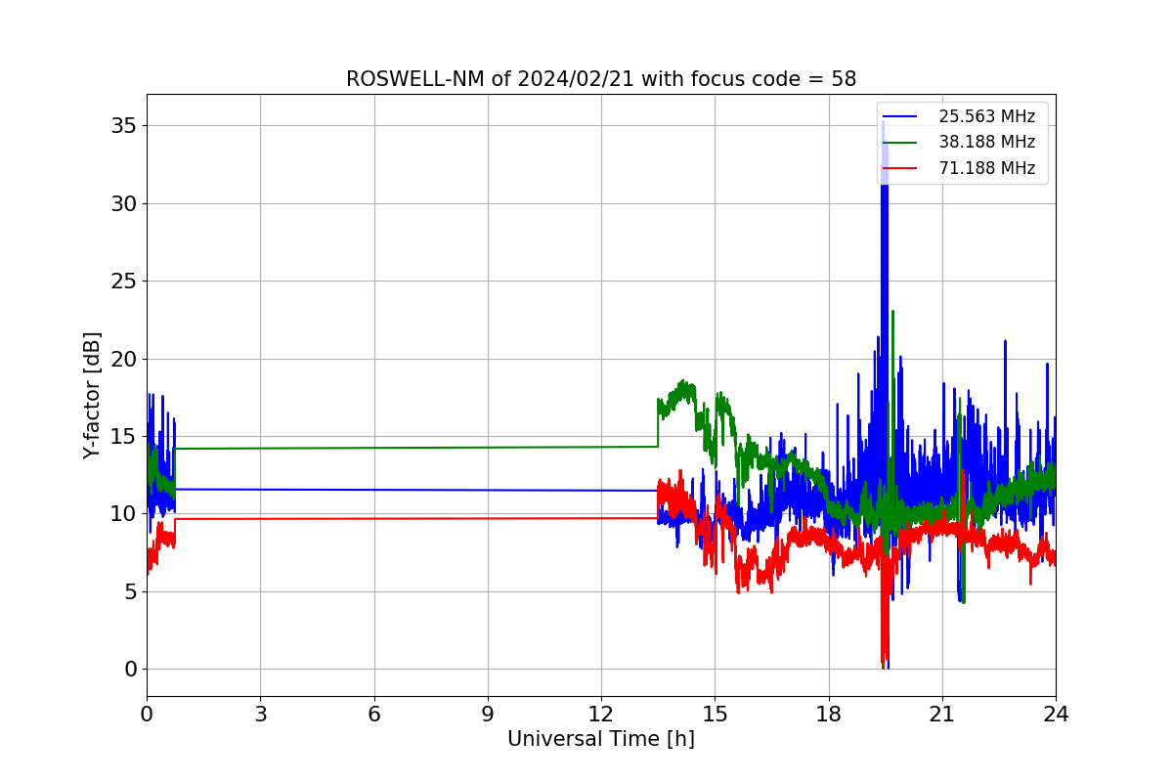Click the x-axis tick label 21
Viewport: 1173px width, 782px height.
click(x=942, y=714)
